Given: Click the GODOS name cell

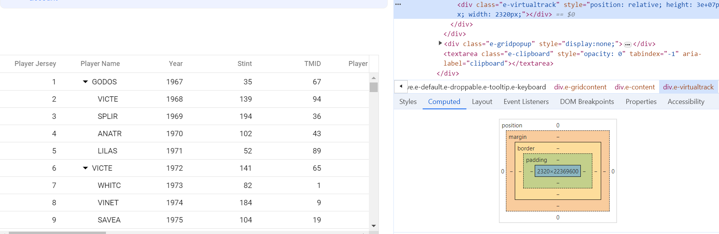Looking at the screenshot, I should (104, 82).
